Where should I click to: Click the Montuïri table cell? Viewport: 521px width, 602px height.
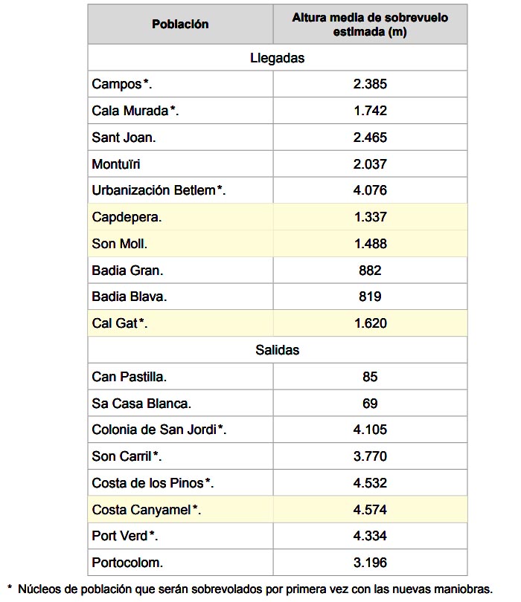(180, 164)
